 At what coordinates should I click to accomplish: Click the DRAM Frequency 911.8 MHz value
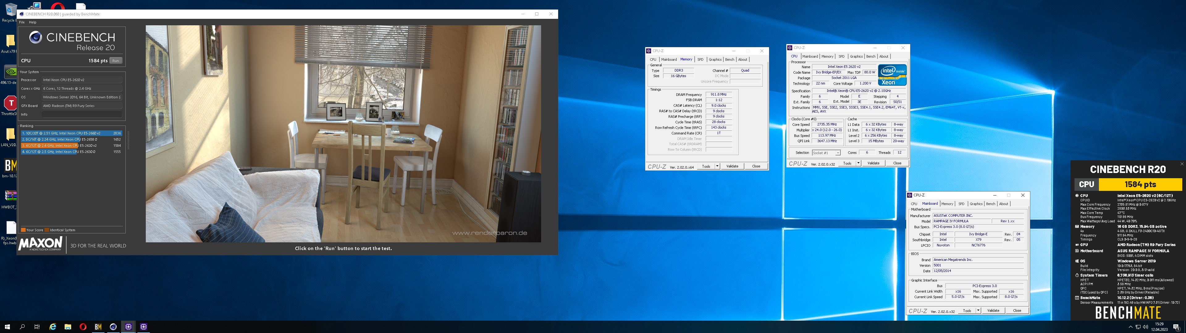click(x=718, y=94)
